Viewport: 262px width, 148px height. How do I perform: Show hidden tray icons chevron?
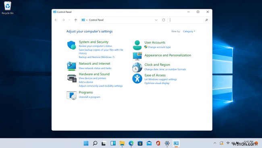[x=215, y=143]
